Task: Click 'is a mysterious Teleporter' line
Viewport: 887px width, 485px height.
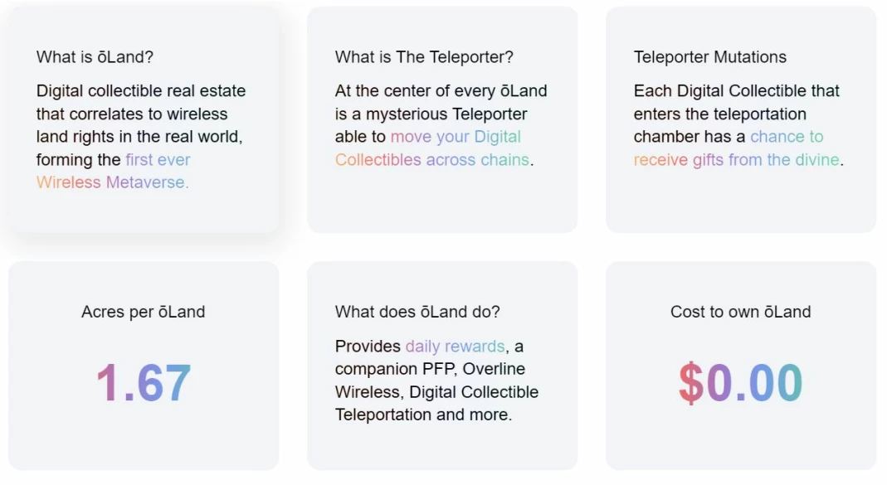Action: tap(431, 114)
